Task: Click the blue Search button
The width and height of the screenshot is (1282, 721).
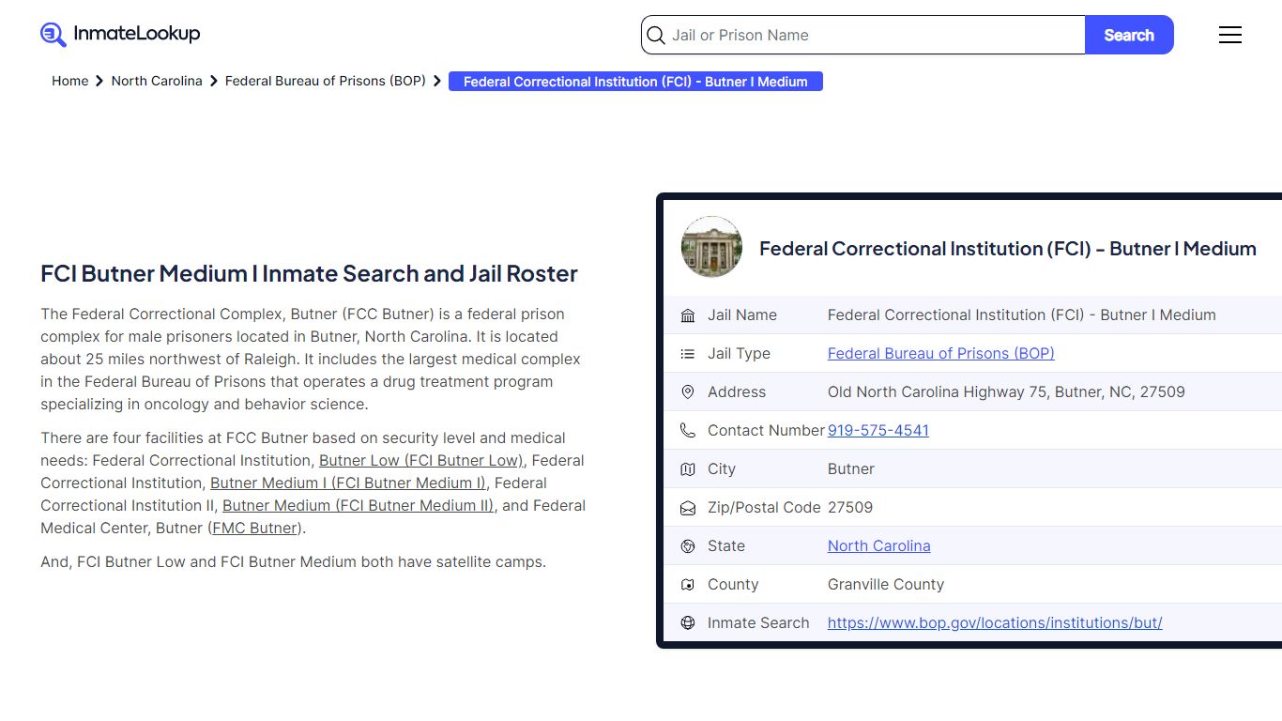Action: point(1129,35)
